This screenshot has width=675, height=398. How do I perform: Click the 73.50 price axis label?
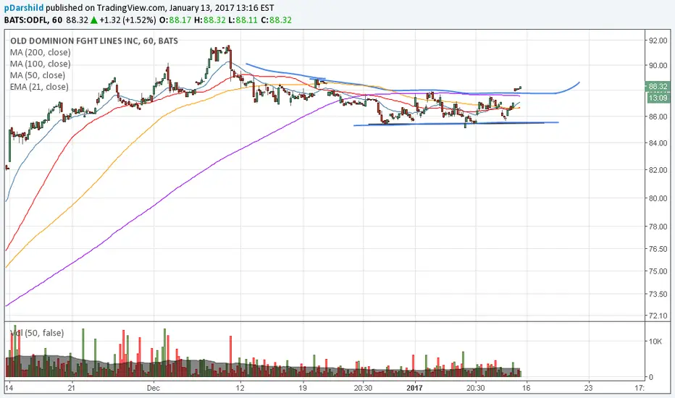[x=658, y=295]
